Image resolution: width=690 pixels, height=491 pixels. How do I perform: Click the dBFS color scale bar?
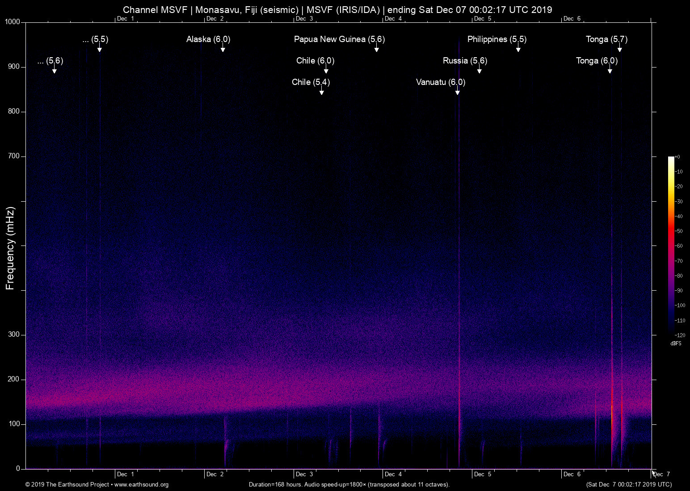(x=671, y=246)
